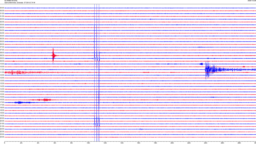
Task: Select the 18:00 time row label
Action: [2, 107]
